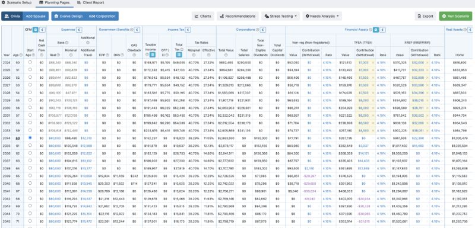Clear the 2024 RRSP $32,000 contribution
475x228 pixels.
coord(427,63)
